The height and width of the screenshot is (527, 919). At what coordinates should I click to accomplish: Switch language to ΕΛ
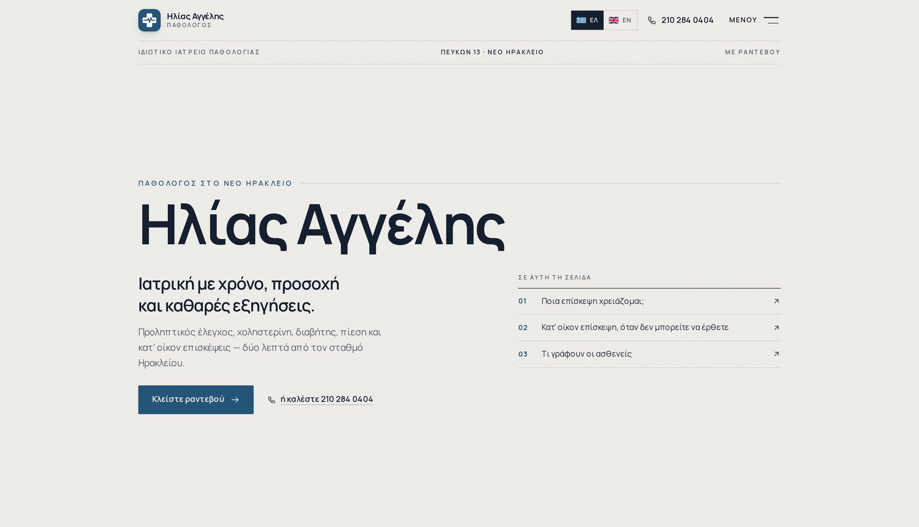(x=587, y=20)
